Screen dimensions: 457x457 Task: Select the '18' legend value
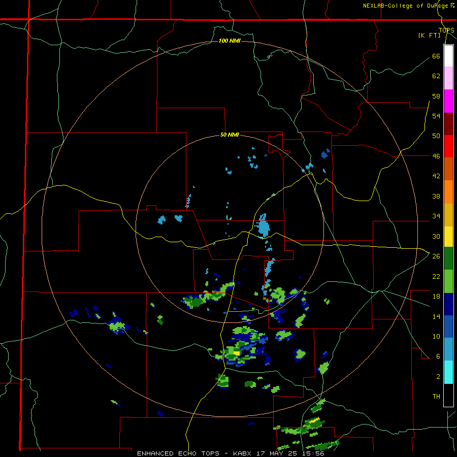pyautogui.click(x=436, y=297)
